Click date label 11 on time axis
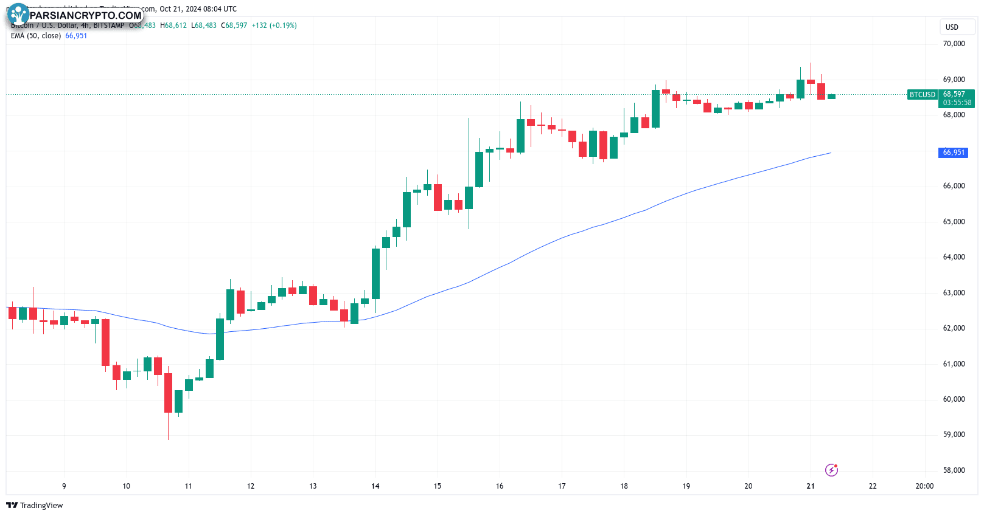 (x=188, y=486)
